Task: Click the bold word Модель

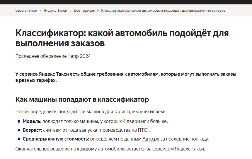Action: [x=32, y=121]
